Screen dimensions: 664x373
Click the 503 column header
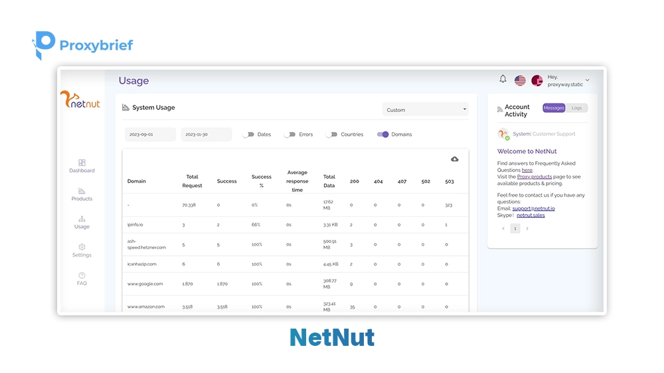pyautogui.click(x=450, y=182)
